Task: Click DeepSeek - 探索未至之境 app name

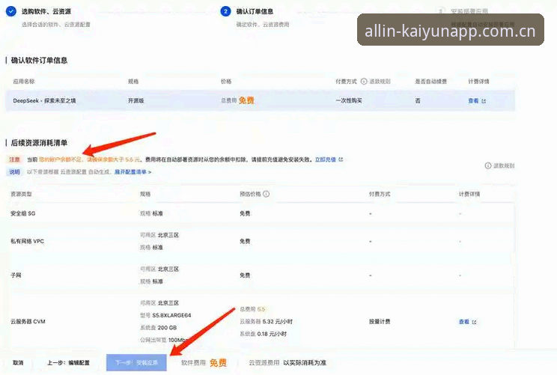Action: [x=44, y=100]
